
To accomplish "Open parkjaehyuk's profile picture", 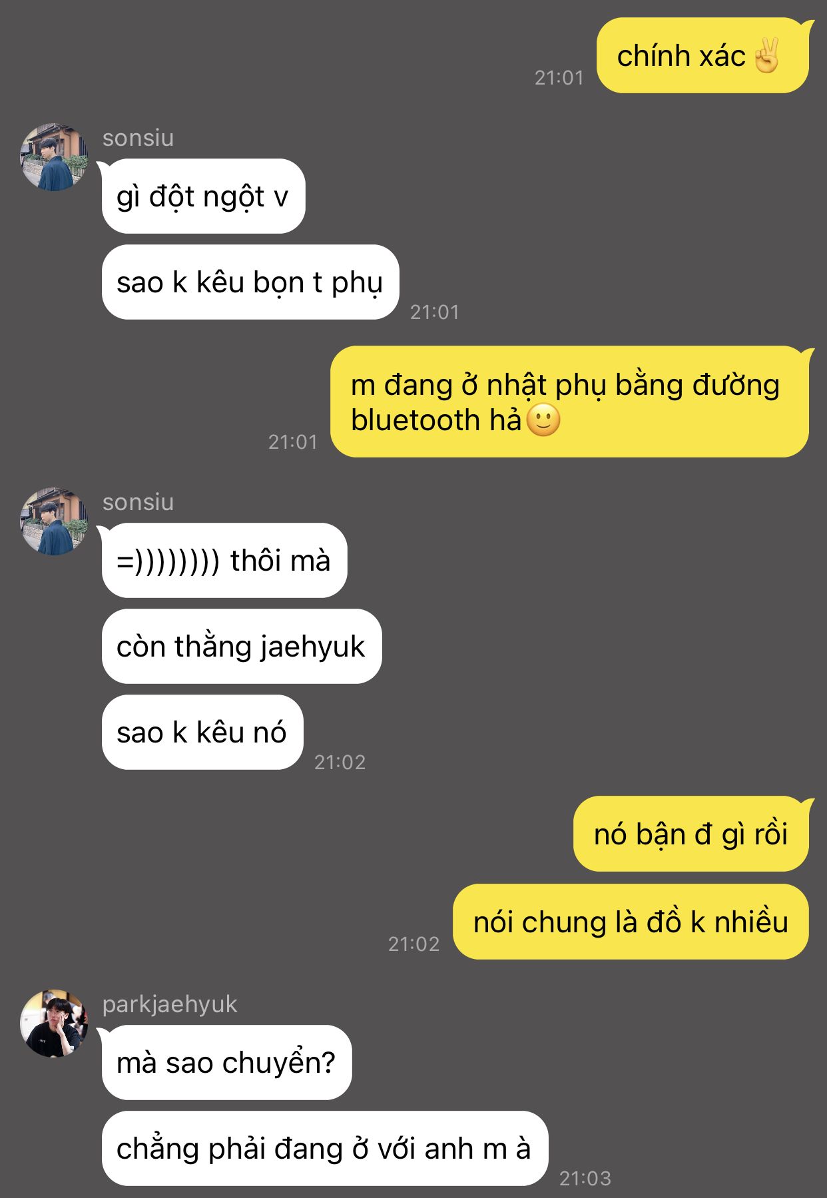I will coord(54,1024).
